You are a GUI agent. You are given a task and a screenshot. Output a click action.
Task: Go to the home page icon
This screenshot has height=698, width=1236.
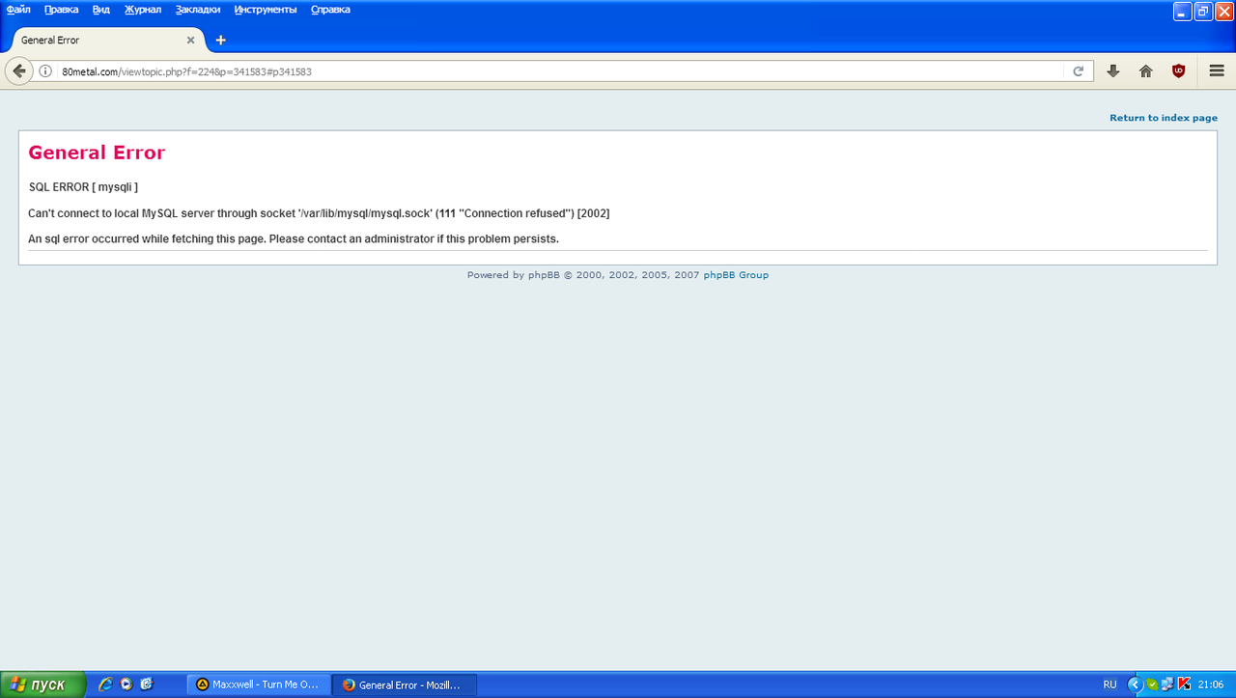(1146, 71)
